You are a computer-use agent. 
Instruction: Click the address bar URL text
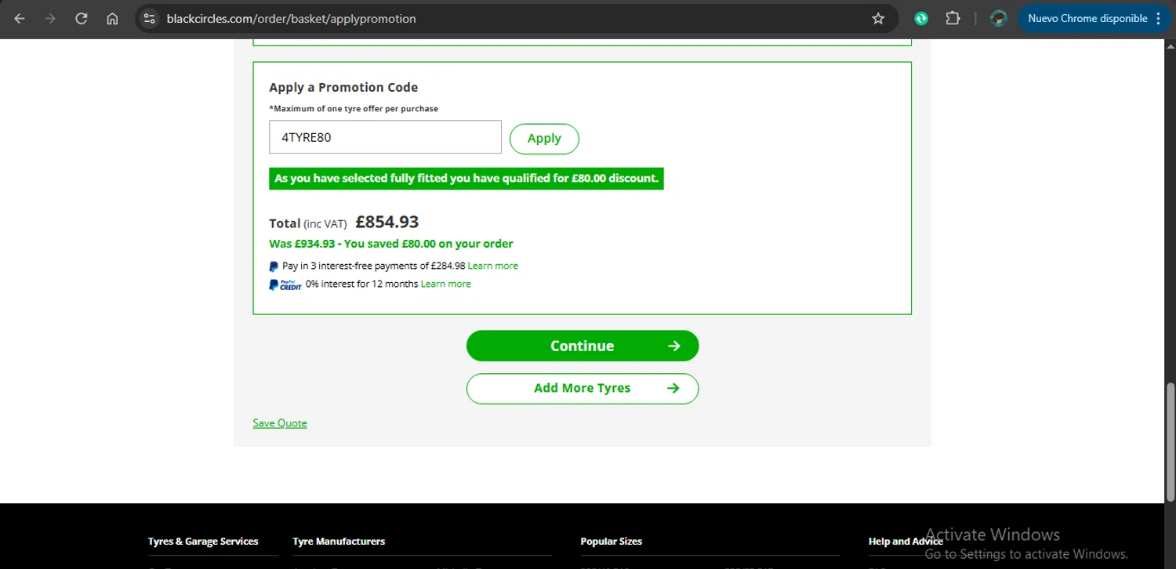click(x=291, y=19)
